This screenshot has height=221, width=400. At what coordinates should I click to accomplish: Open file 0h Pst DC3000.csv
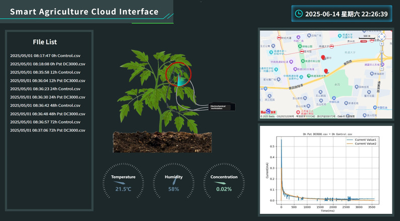pos(48,64)
